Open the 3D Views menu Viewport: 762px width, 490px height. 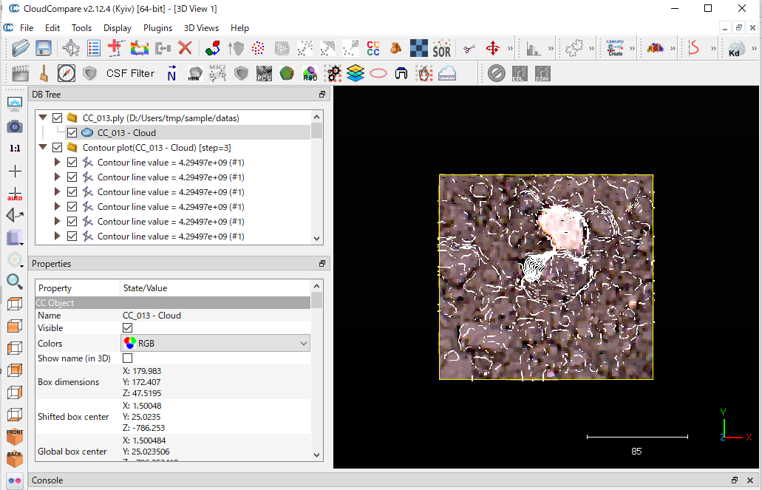pyautogui.click(x=201, y=28)
